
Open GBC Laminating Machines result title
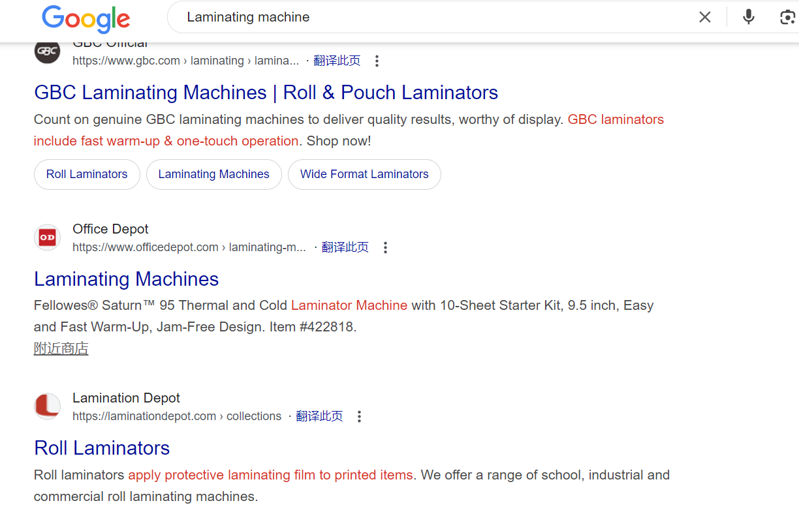[x=266, y=93]
